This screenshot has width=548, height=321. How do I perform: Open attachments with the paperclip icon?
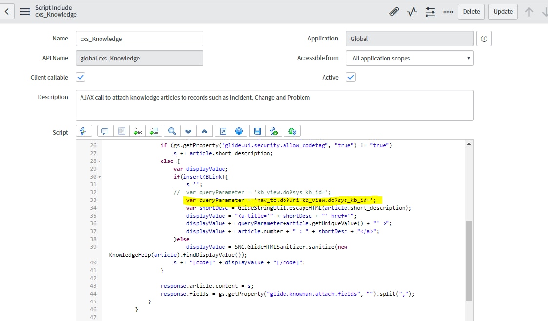click(394, 11)
